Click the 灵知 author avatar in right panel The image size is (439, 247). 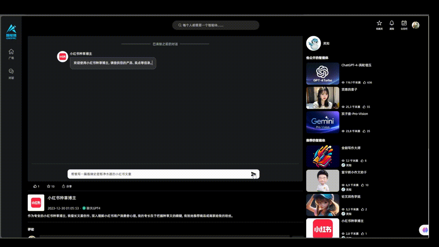[313, 43]
